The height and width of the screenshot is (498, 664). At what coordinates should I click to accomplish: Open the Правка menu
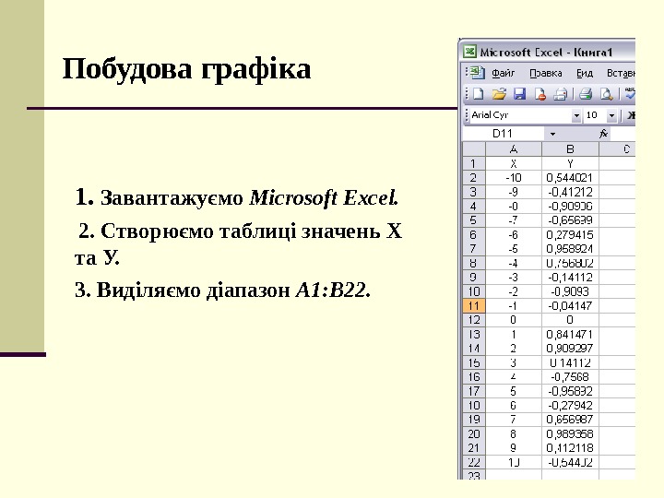[x=546, y=73]
